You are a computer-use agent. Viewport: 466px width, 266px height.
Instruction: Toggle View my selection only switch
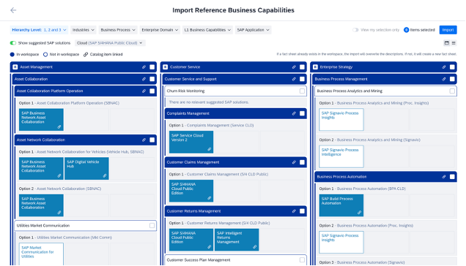355,30
